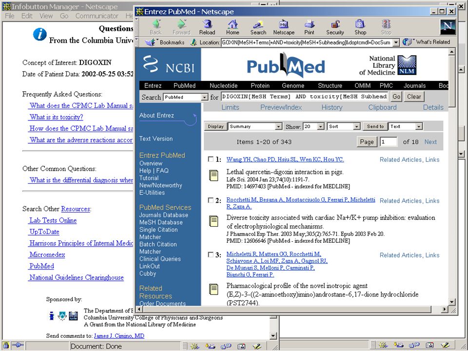468x351 pixels.
Task: Open the Security toolbar icon
Action: (335, 27)
